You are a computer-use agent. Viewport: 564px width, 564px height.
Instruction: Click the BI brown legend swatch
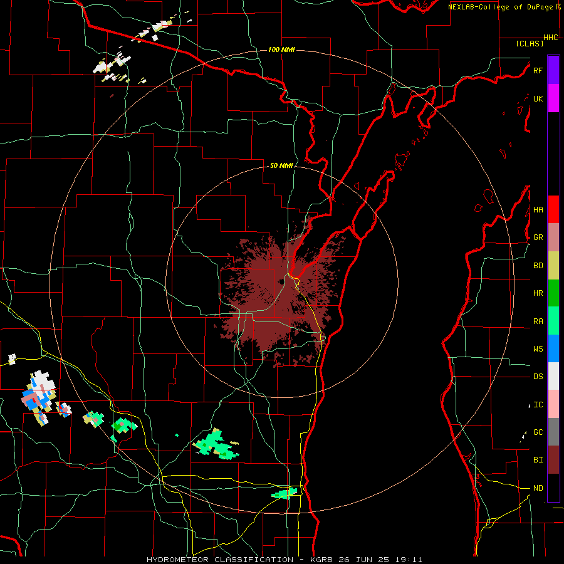click(553, 460)
